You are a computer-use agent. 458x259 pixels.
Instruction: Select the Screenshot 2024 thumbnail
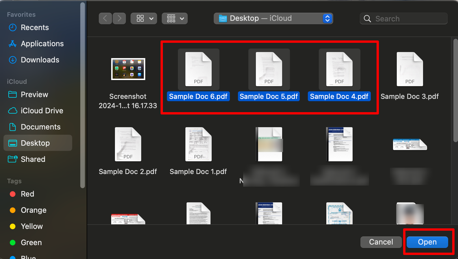coord(128,69)
